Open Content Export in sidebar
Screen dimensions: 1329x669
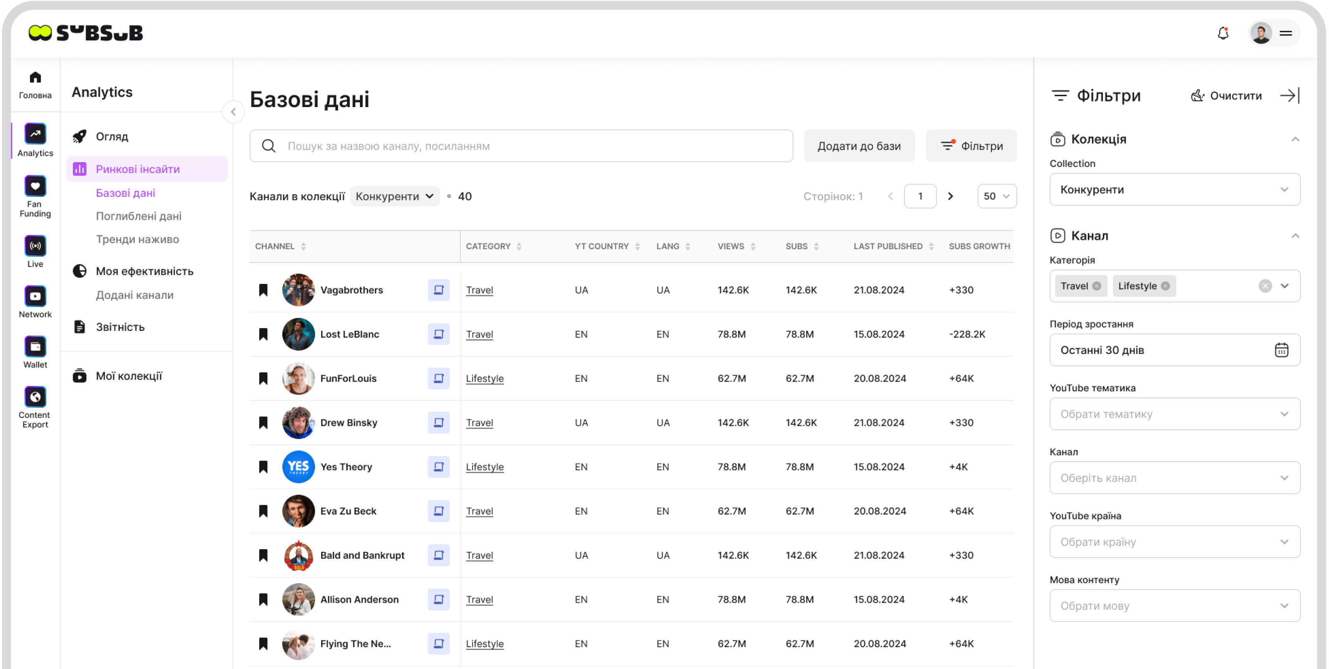35,397
